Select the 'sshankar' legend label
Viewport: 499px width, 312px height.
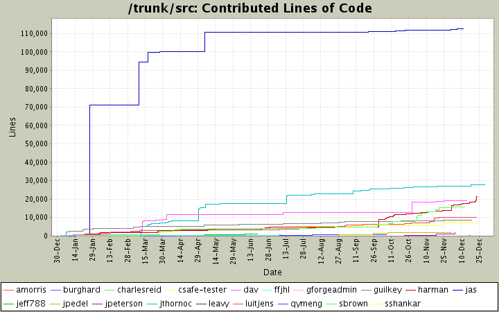coord(403,304)
